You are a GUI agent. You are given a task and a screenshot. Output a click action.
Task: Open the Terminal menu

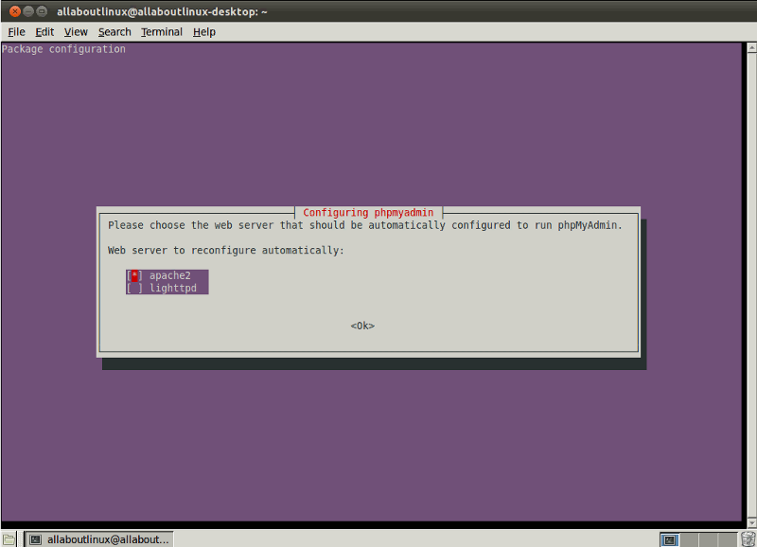pos(162,32)
